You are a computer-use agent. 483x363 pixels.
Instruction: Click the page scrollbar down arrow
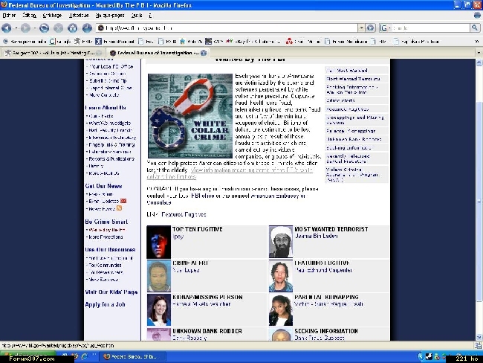pos(479,337)
